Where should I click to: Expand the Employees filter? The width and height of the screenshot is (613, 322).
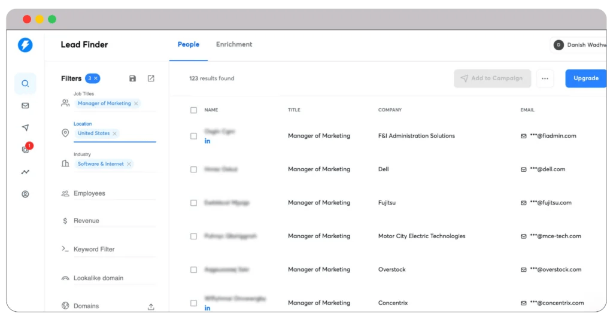(x=89, y=193)
